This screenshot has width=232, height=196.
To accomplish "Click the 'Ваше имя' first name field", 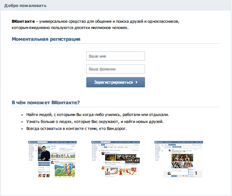I will coord(116,56).
